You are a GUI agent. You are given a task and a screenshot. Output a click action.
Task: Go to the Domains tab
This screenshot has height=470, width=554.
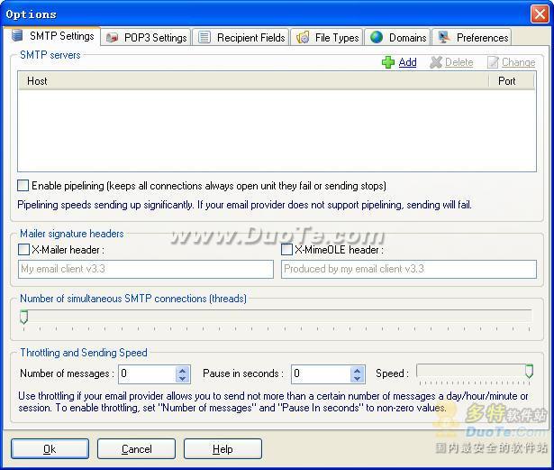[x=397, y=37]
